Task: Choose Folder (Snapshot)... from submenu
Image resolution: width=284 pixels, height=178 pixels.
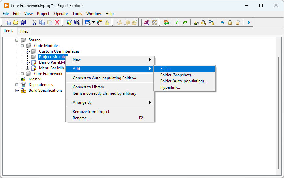Action: click(184, 75)
